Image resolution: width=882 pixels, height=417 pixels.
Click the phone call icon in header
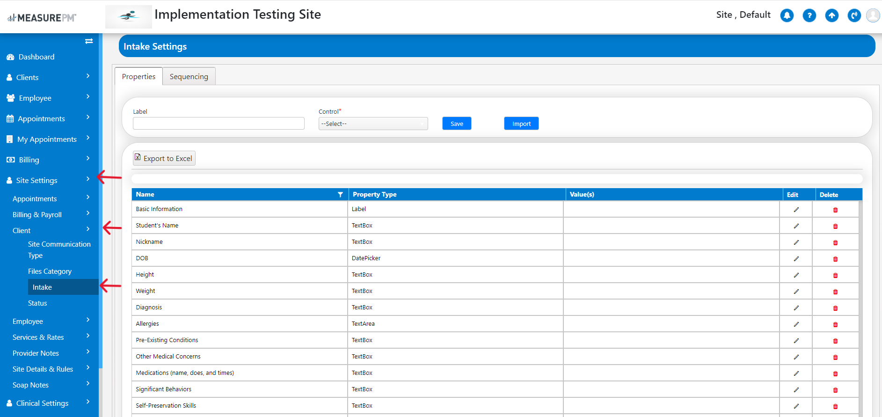click(x=854, y=15)
